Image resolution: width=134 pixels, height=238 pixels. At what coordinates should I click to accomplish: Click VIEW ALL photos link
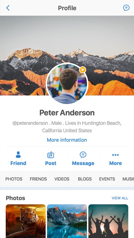pyautogui.click(x=120, y=198)
